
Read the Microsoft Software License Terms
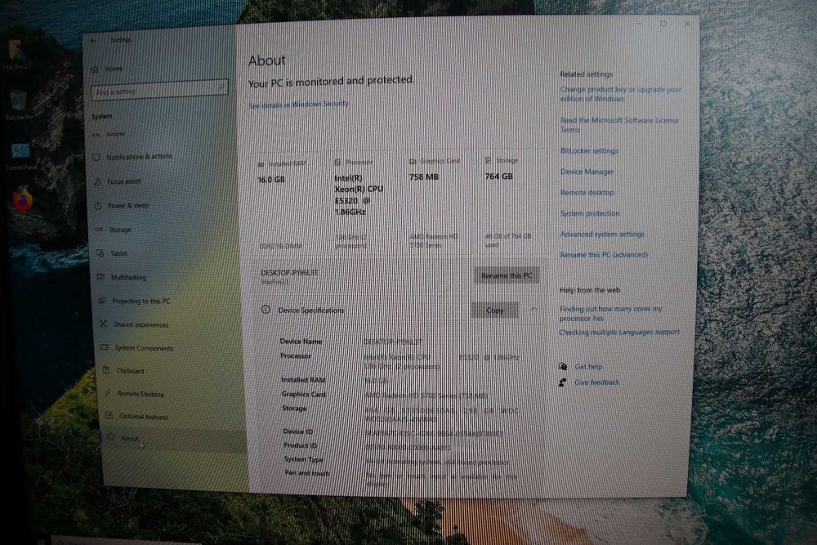619,125
